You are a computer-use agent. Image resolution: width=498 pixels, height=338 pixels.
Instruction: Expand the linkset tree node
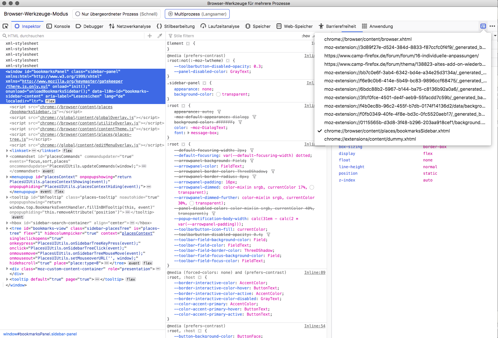point(7,151)
